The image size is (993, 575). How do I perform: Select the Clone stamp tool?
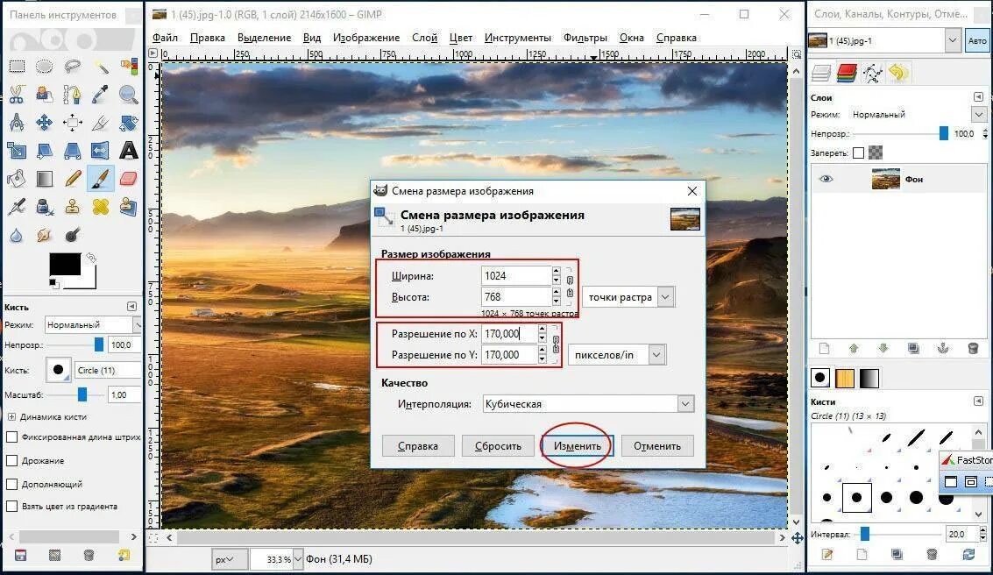(x=72, y=207)
